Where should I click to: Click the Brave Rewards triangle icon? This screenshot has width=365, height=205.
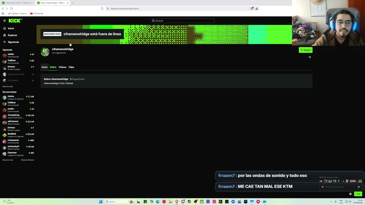pyautogui.click(x=257, y=9)
